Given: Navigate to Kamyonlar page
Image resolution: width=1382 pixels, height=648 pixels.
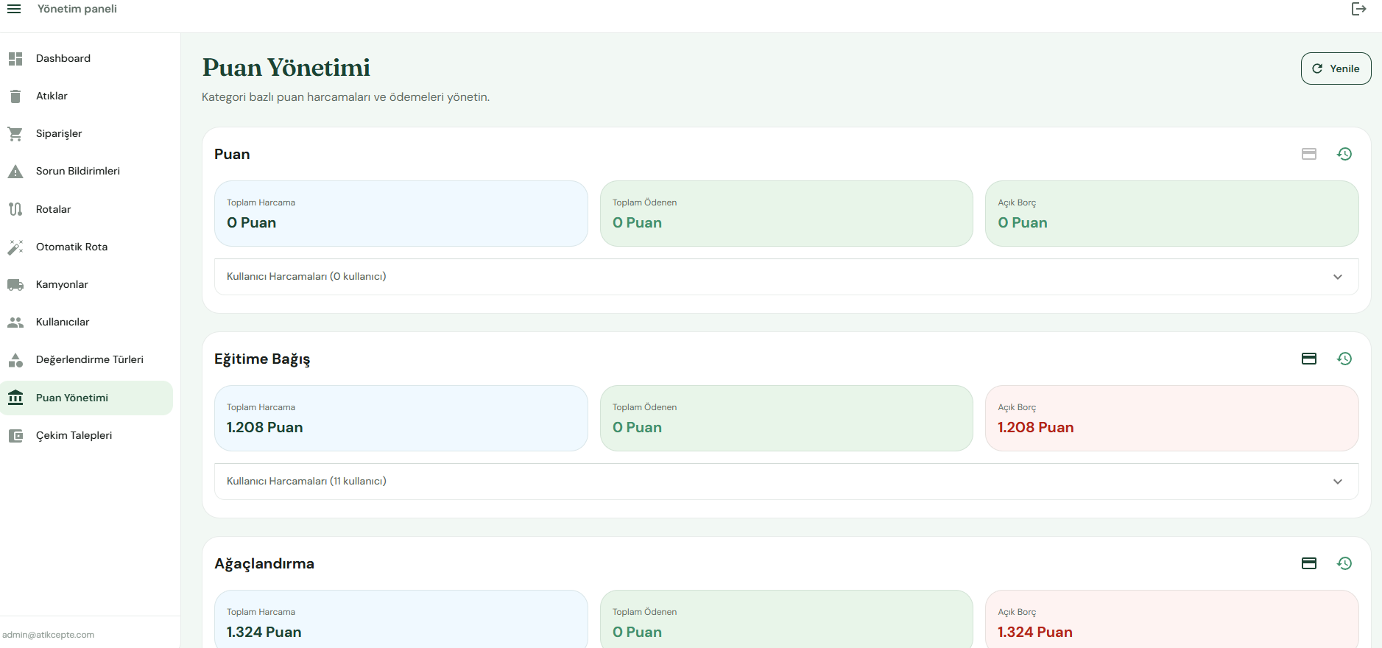Looking at the screenshot, I should point(87,284).
